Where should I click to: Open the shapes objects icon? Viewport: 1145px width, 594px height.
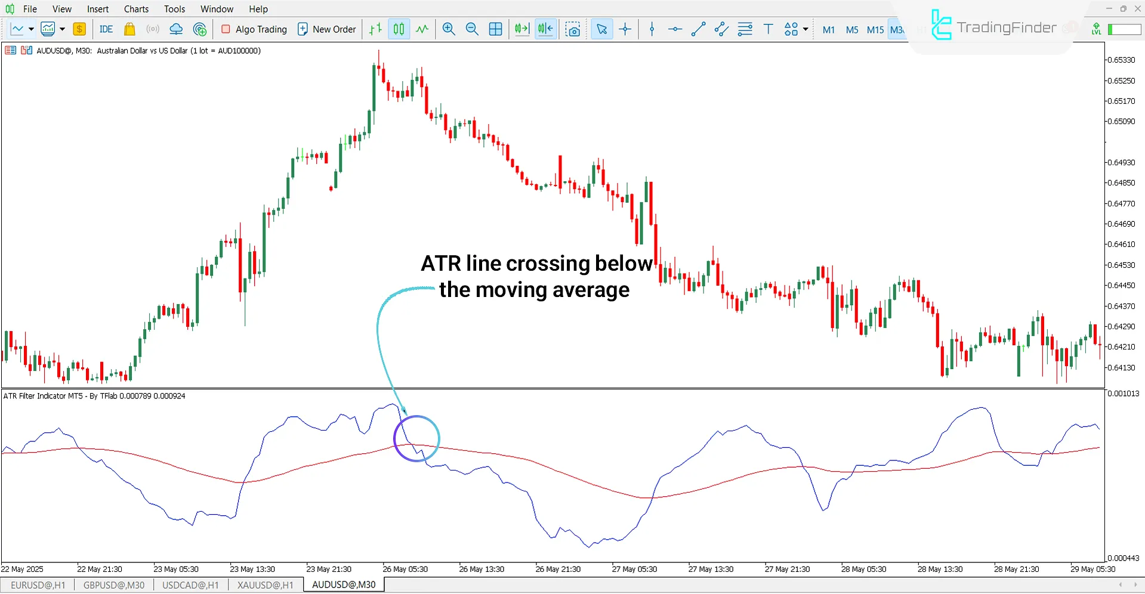pyautogui.click(x=791, y=29)
